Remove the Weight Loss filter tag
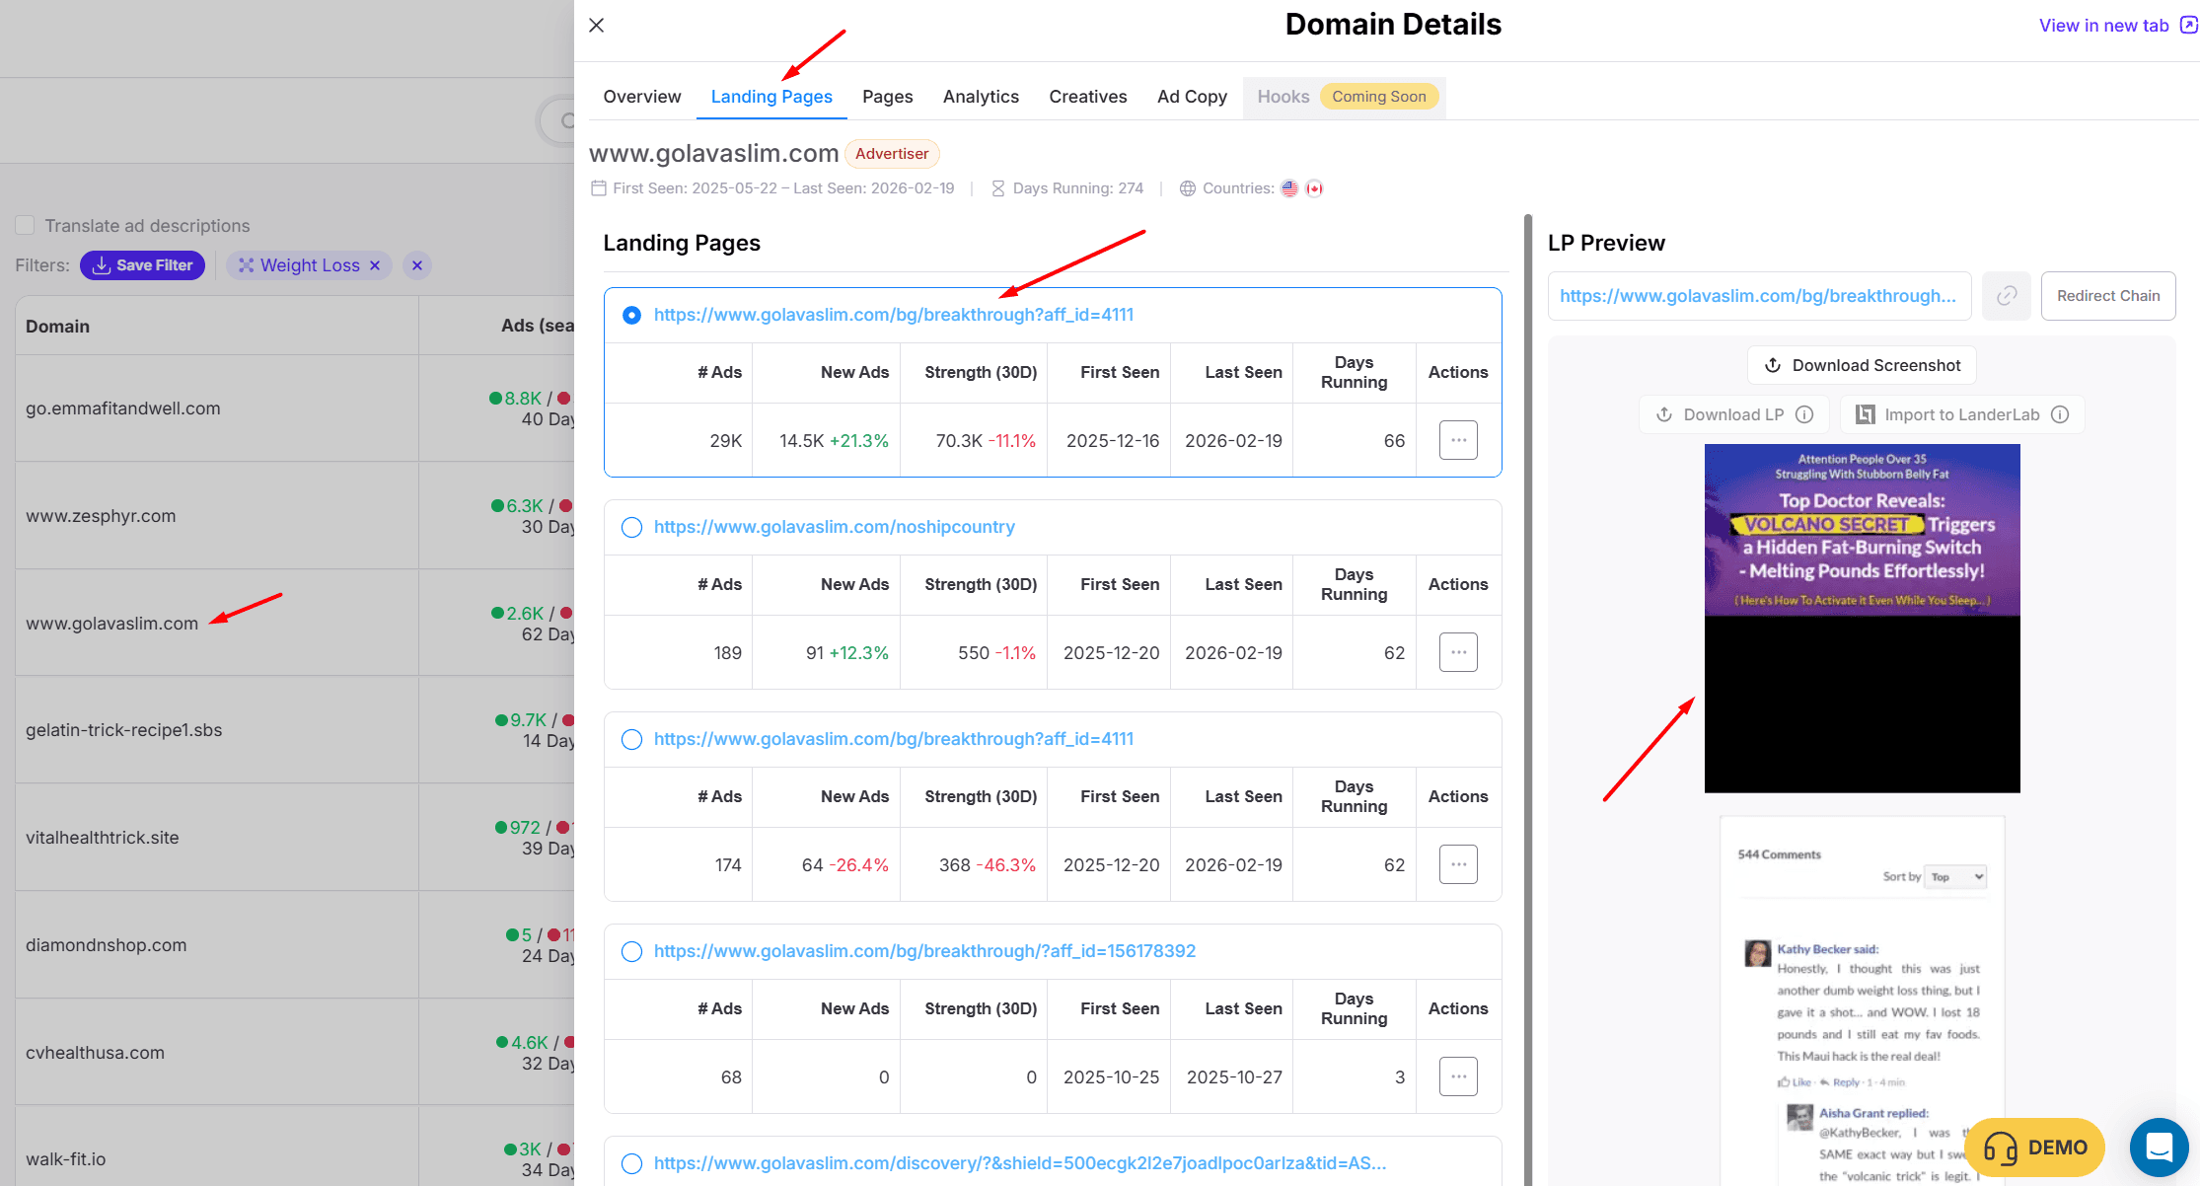 pyautogui.click(x=375, y=265)
